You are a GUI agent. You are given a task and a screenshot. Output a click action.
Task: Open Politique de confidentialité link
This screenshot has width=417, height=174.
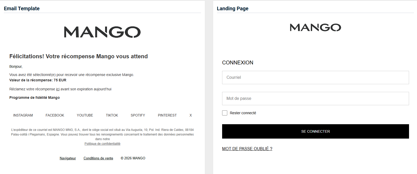coord(102,144)
